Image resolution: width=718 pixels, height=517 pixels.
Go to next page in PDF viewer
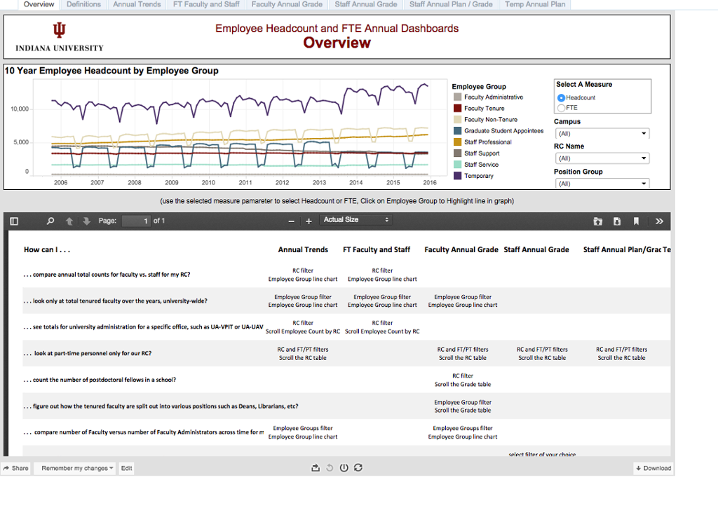pos(86,221)
